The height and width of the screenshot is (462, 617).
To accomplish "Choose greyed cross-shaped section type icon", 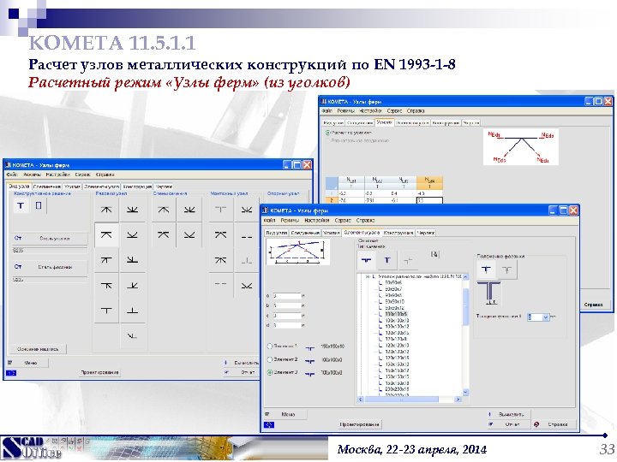I will coord(408,260).
